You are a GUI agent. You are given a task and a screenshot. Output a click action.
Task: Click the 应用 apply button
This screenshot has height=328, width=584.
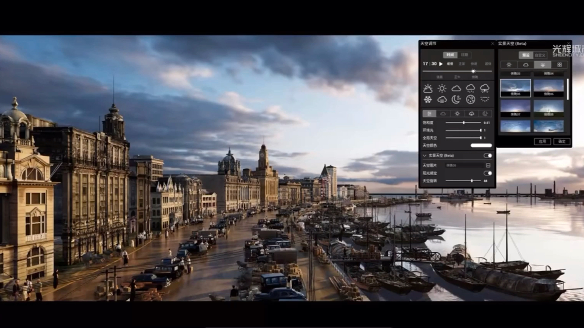(542, 141)
